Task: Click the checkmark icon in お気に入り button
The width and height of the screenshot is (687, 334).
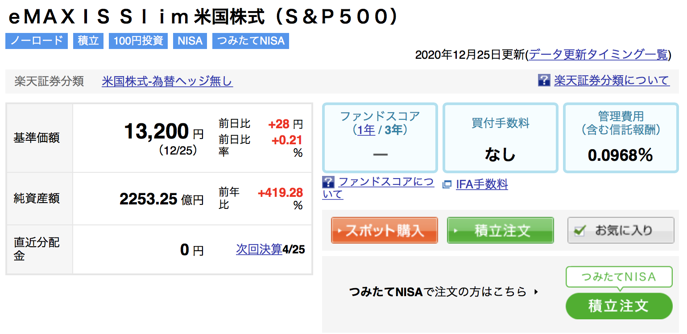Action: pyautogui.click(x=579, y=231)
